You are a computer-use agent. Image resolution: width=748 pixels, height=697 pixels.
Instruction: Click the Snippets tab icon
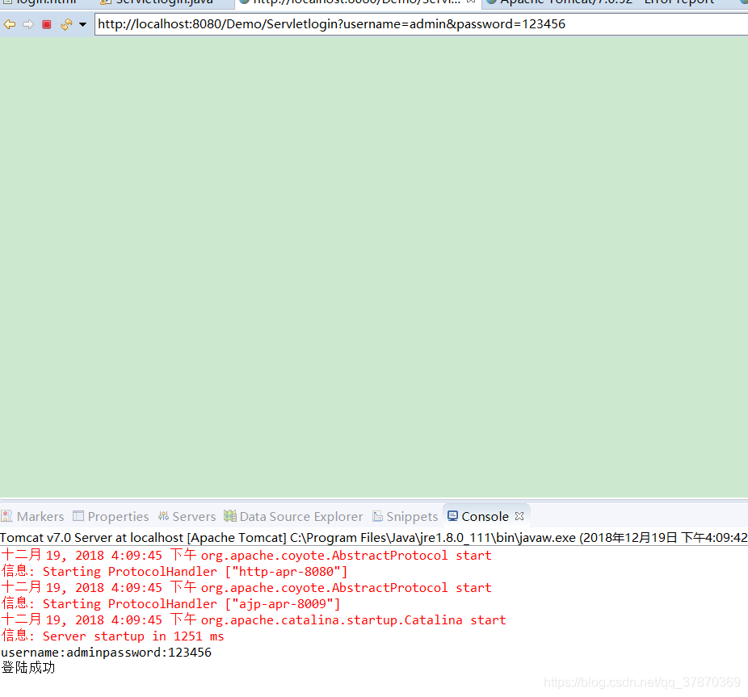[377, 516]
